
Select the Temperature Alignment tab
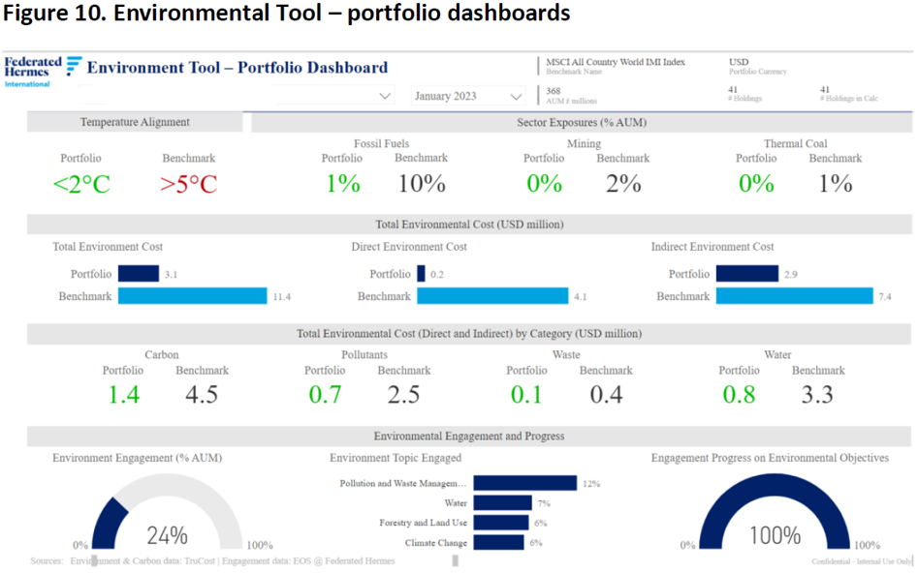[135, 122]
